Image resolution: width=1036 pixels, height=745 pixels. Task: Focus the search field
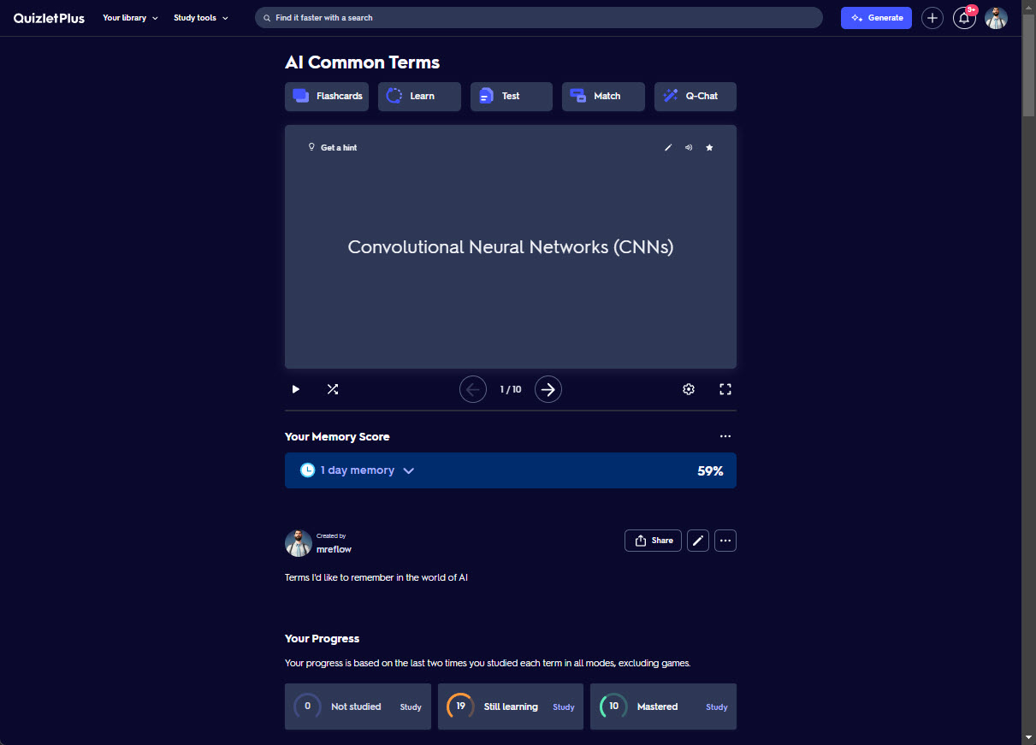coord(539,18)
